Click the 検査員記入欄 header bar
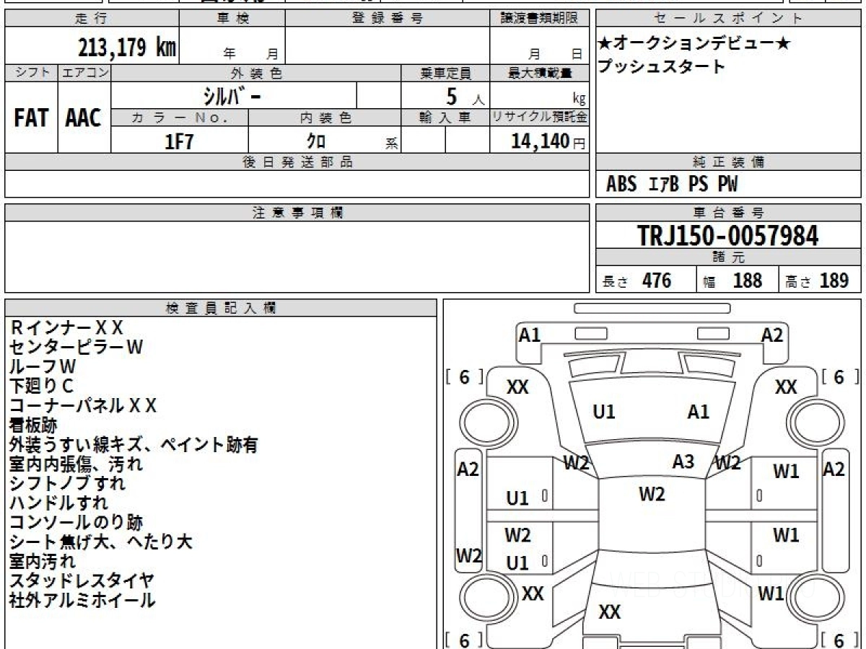The height and width of the screenshot is (649, 866). [221, 308]
